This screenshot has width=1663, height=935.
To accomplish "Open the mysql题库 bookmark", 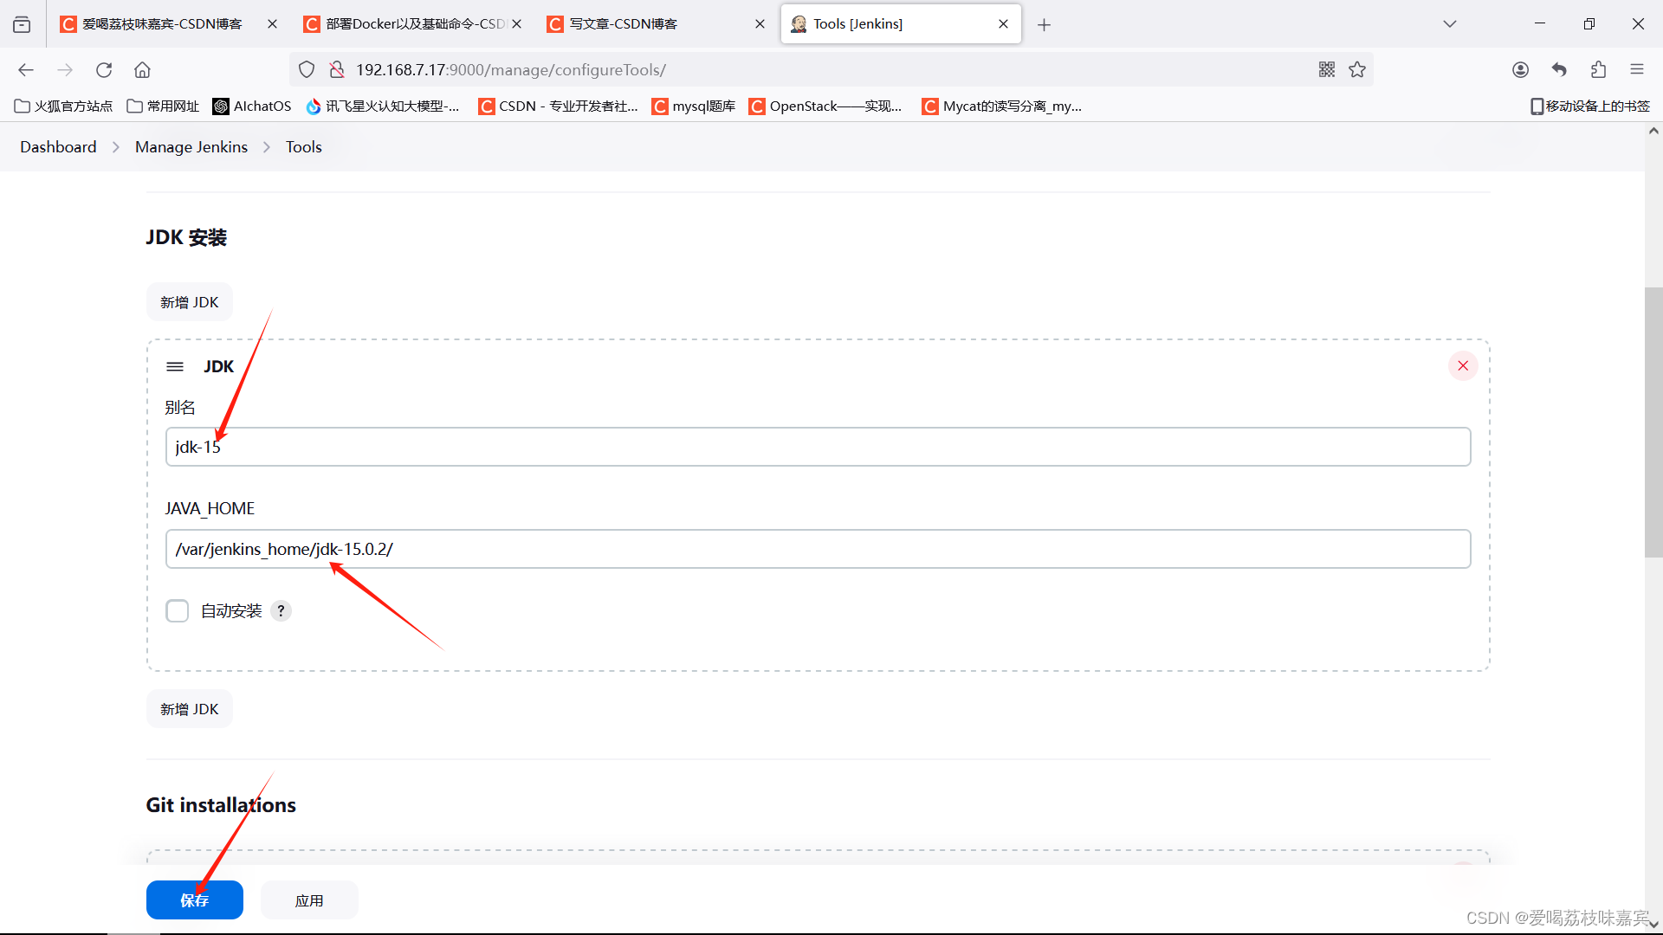I will (x=694, y=106).
